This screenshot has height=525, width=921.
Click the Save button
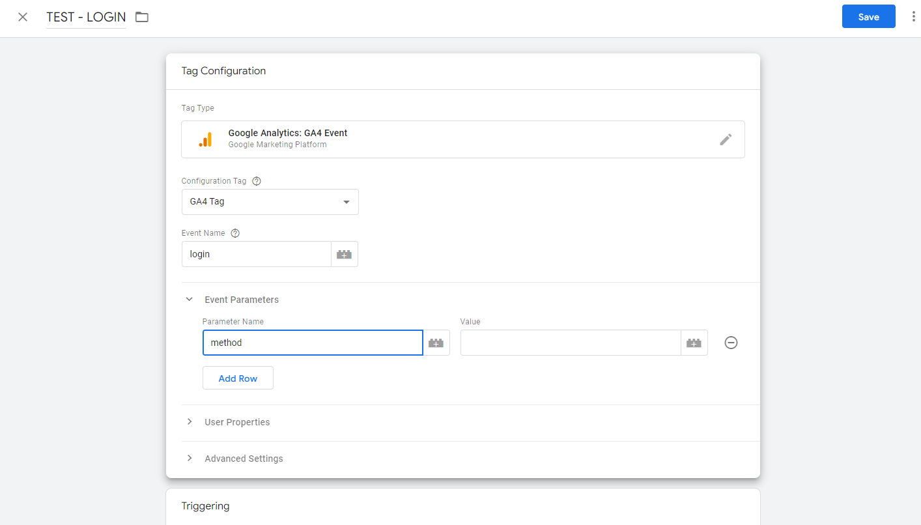(868, 17)
